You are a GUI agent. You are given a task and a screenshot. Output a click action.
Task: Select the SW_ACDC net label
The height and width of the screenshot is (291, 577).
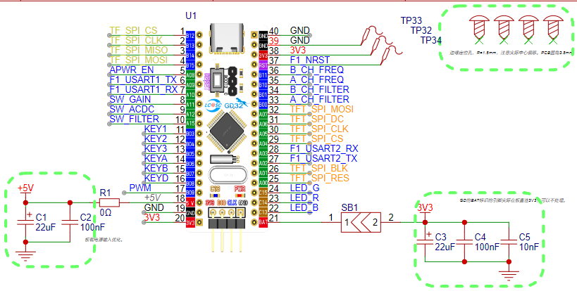point(132,110)
